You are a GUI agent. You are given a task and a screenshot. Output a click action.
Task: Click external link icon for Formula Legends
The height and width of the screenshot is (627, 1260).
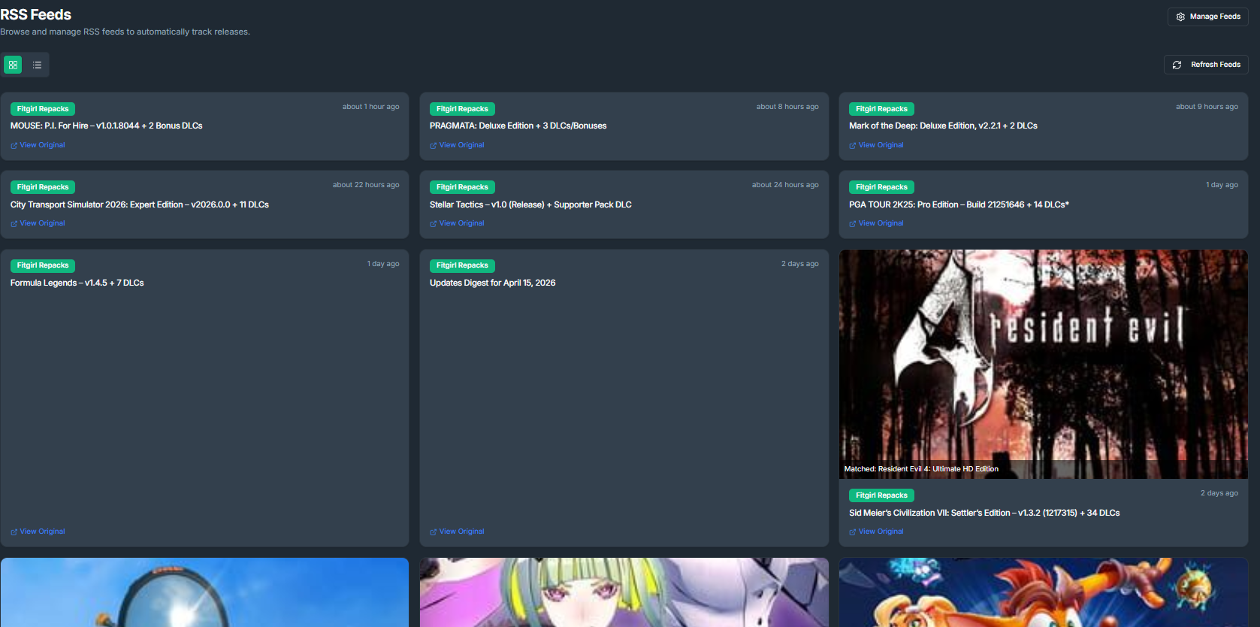point(14,532)
